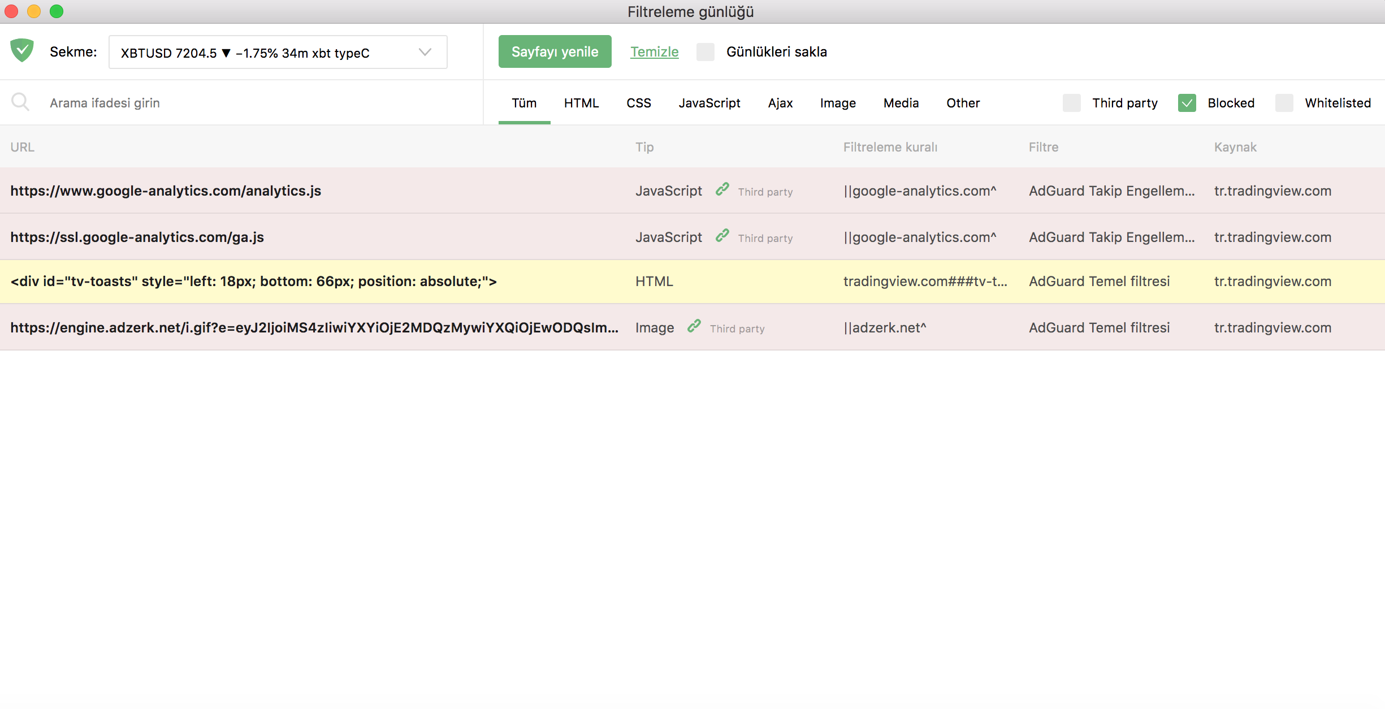Screen dimensions: 1385x709
Task: Switch to the Ajax tab
Action: coord(780,103)
